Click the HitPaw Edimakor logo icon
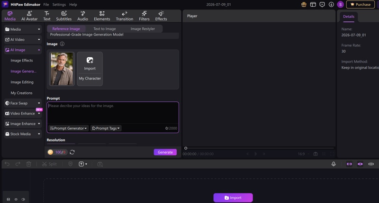The height and width of the screenshot is (203, 379). click(5, 4)
